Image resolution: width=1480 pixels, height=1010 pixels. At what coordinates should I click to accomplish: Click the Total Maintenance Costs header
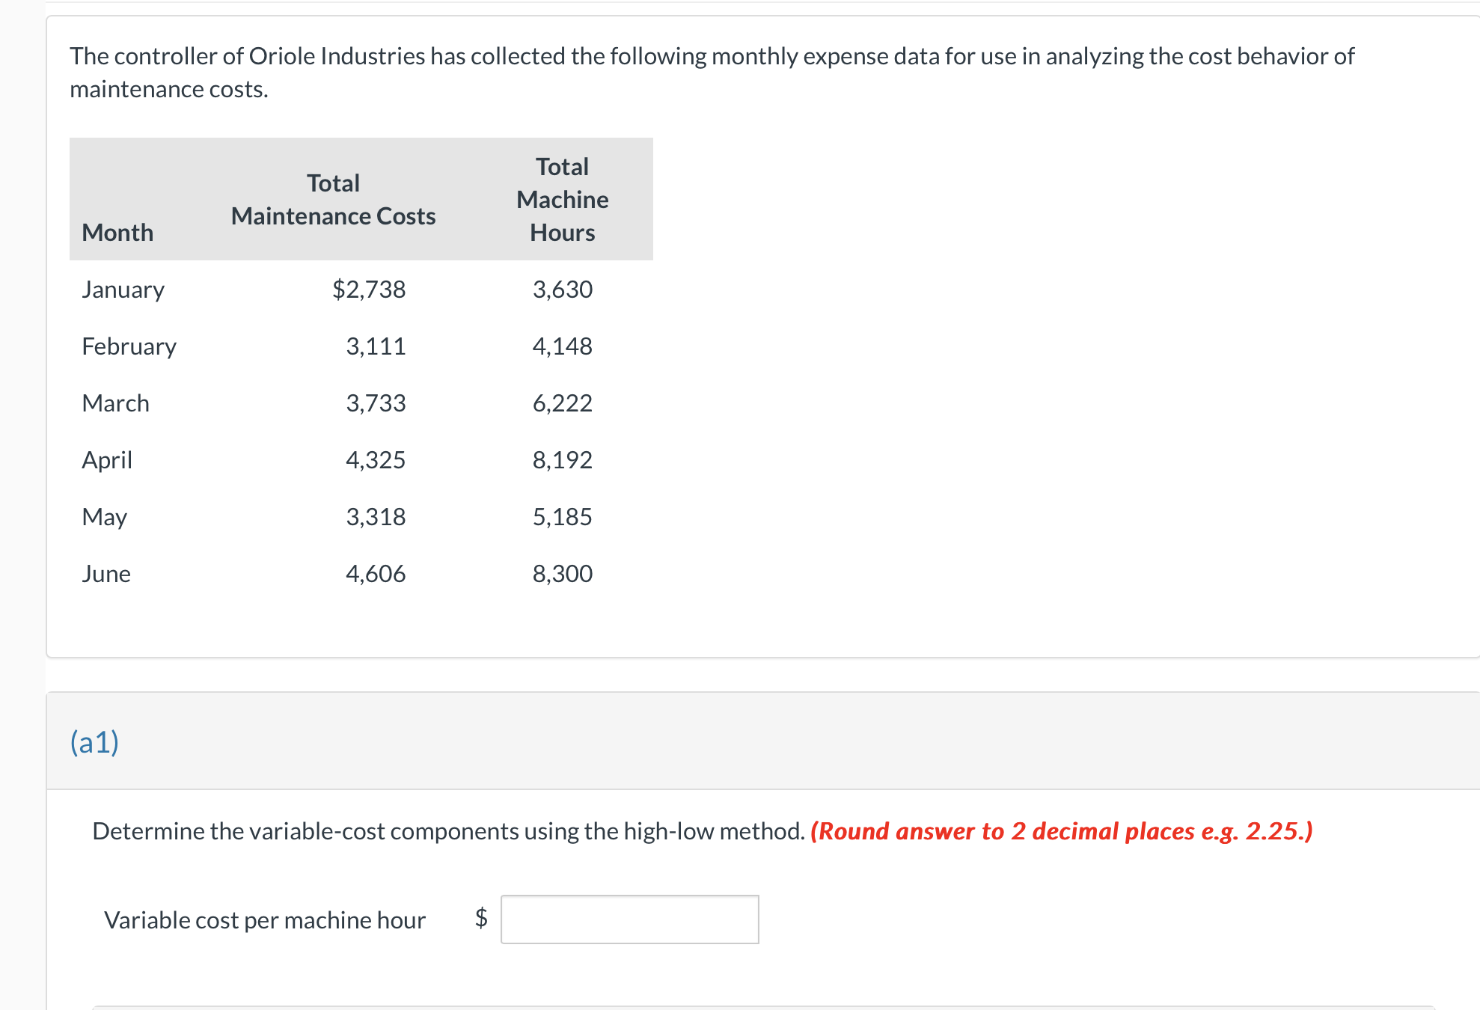coord(333,200)
